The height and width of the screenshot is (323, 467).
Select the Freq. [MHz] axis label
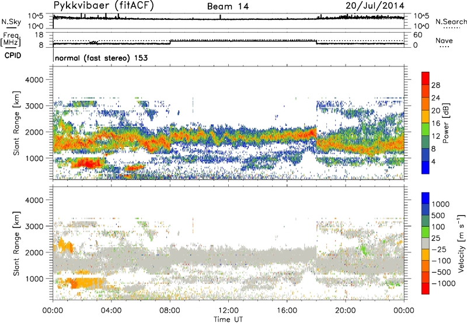click(11, 40)
